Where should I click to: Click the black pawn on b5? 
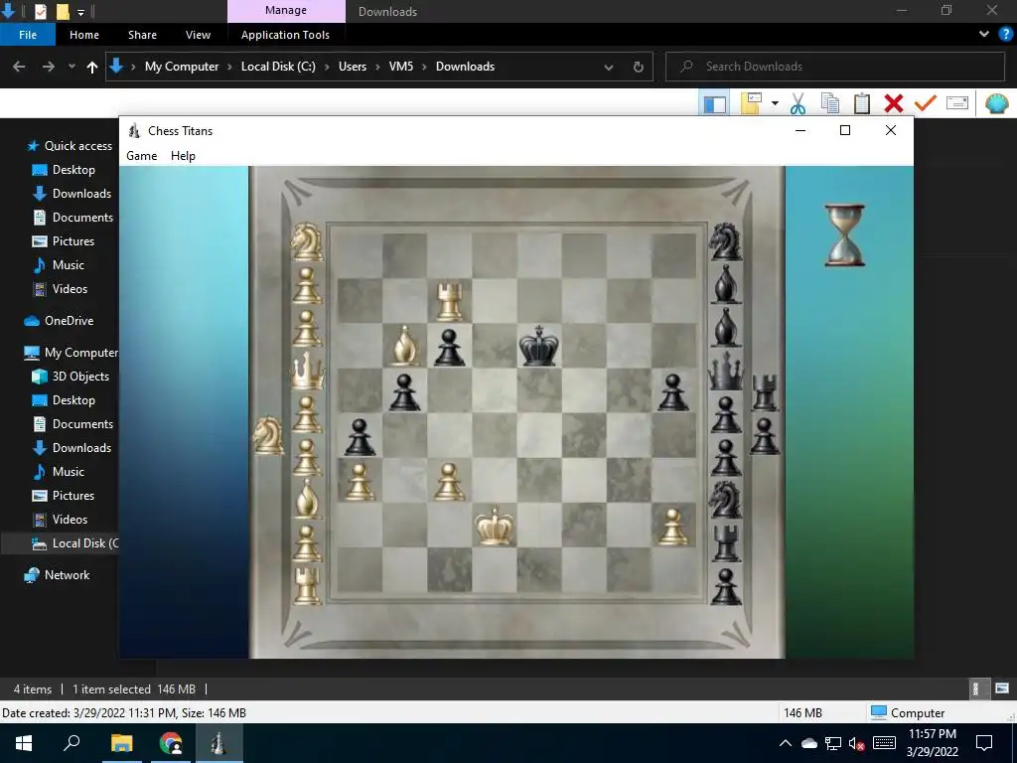click(405, 391)
